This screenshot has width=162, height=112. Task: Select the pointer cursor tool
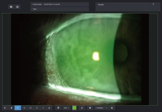click(x=5, y=108)
